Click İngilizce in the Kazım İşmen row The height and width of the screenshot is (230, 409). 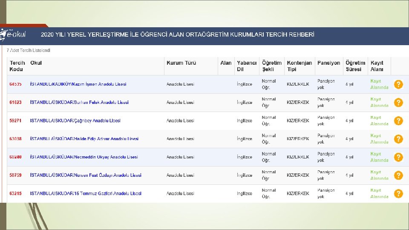245,84
